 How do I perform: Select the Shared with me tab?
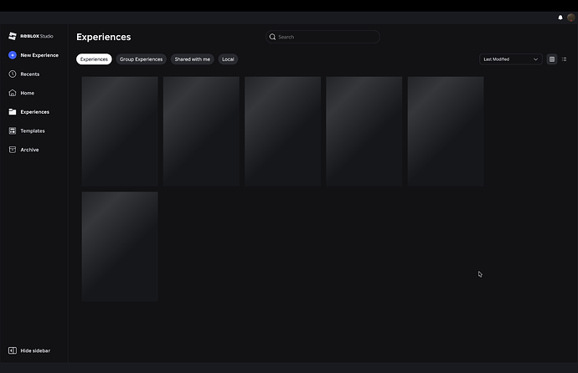[193, 59]
